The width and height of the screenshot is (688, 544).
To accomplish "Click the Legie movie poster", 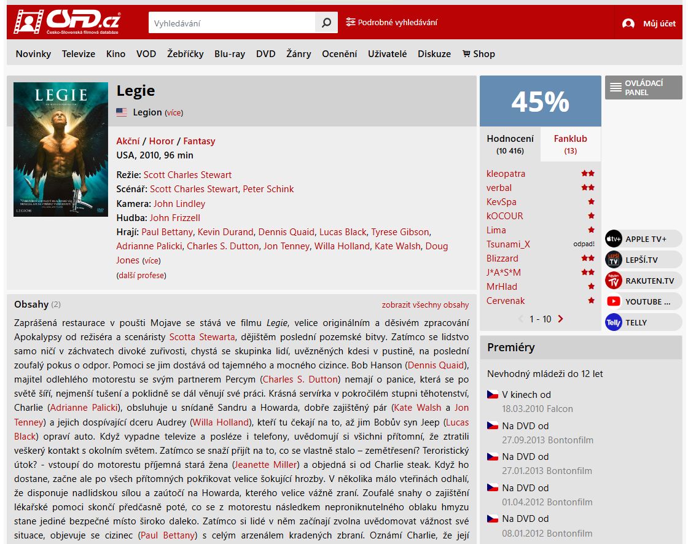I will 61,149.
